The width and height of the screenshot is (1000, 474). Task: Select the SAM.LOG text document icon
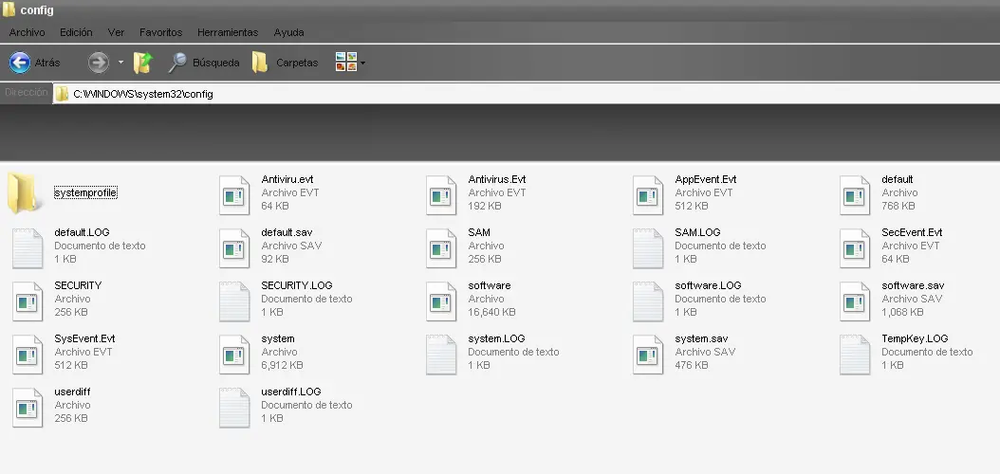click(x=648, y=247)
